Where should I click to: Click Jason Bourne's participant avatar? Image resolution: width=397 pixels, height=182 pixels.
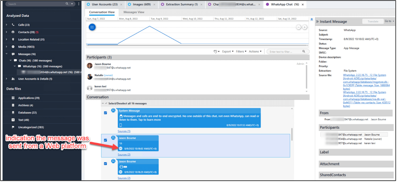[90, 66]
